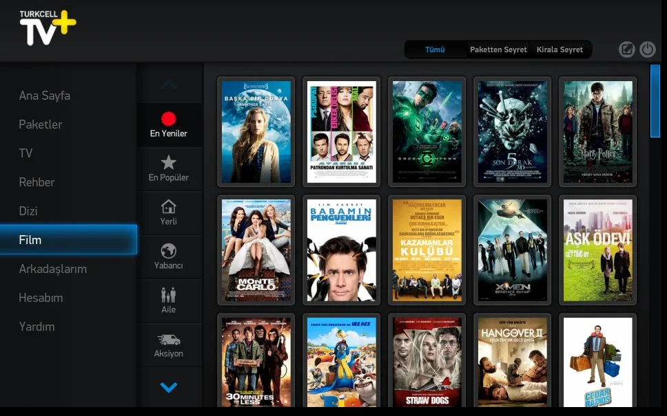The width and height of the screenshot is (667, 416).
Task: Open the X-Men Birinci Sınıf poster
Action: pos(513,250)
